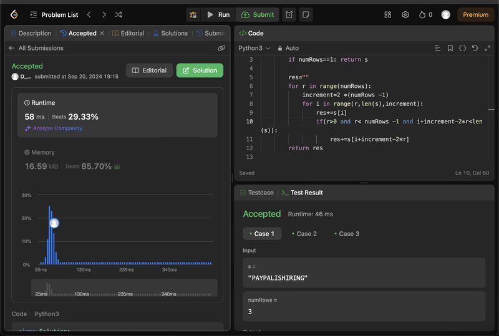Click the layout grid icon
The image size is (499, 336).
pyautogui.click(x=387, y=14)
